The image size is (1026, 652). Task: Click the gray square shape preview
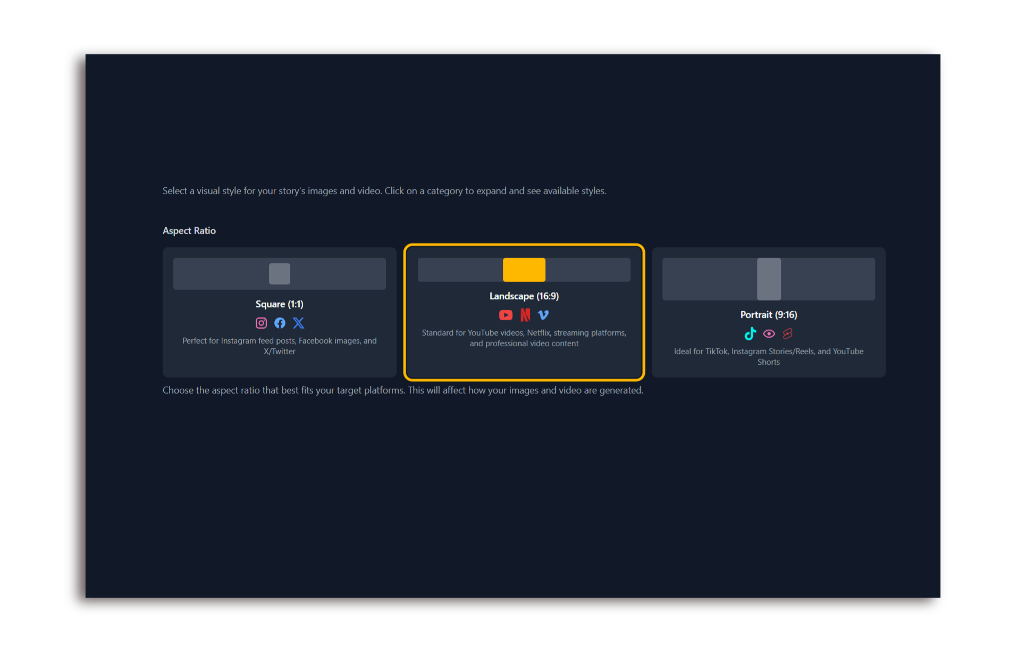pos(280,274)
